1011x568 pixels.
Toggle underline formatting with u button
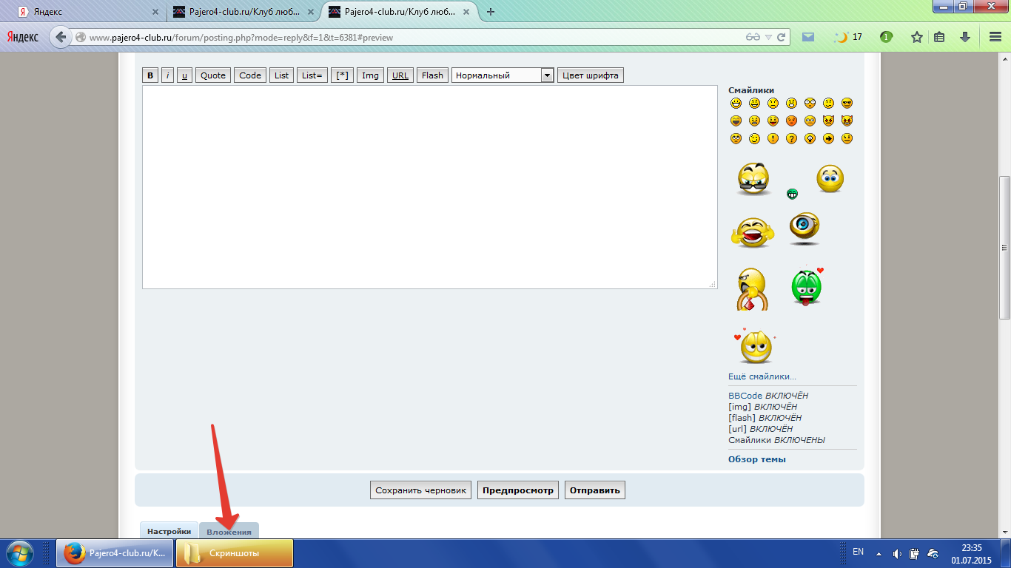(x=184, y=75)
